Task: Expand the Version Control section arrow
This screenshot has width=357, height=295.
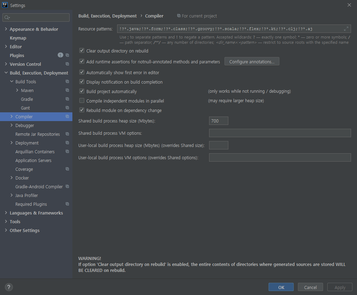Action: (x=6, y=64)
